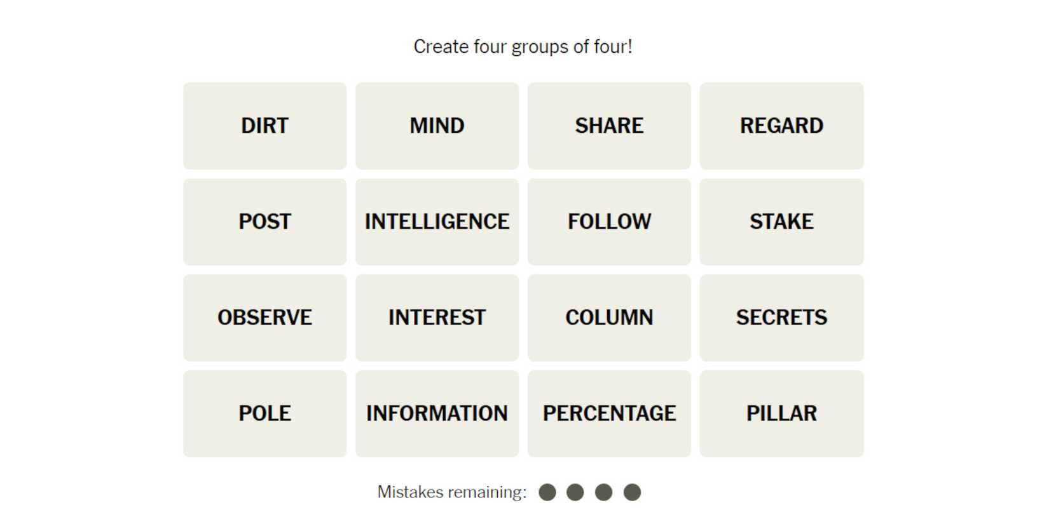Image resolution: width=1049 pixels, height=524 pixels.
Task: Tap the SECRETS word tile
Action: pos(781,318)
